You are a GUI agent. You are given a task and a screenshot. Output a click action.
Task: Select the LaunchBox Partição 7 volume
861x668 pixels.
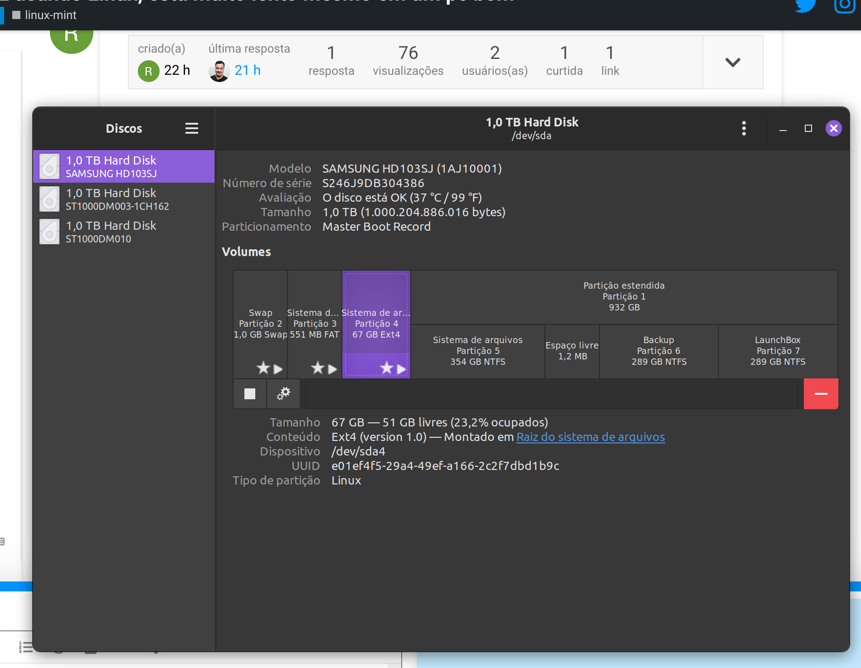[x=778, y=351]
